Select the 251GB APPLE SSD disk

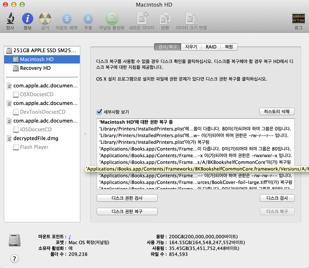pos(42,51)
